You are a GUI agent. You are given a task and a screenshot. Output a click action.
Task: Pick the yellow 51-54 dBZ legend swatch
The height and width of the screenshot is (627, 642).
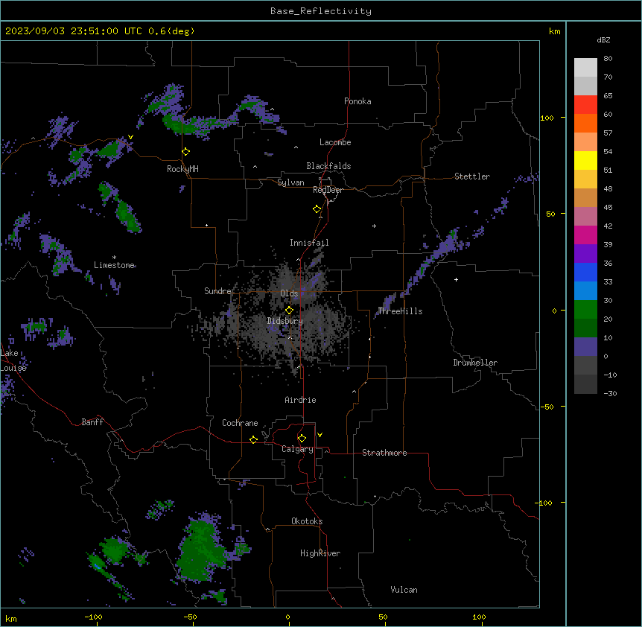[585, 160]
